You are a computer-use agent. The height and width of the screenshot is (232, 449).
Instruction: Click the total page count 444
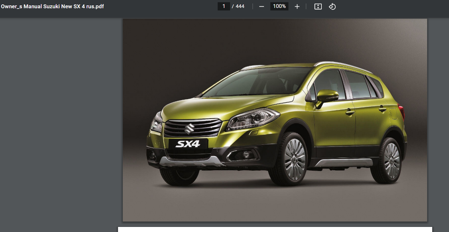(240, 6)
